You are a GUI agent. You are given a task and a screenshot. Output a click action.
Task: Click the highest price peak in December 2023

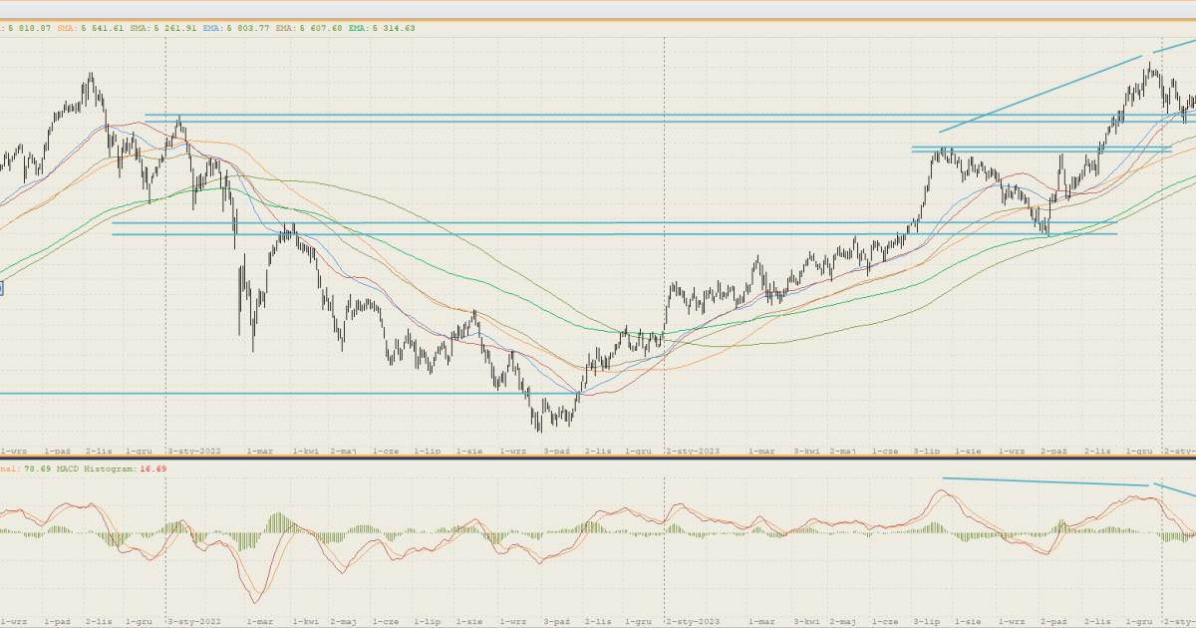(x=1150, y=64)
